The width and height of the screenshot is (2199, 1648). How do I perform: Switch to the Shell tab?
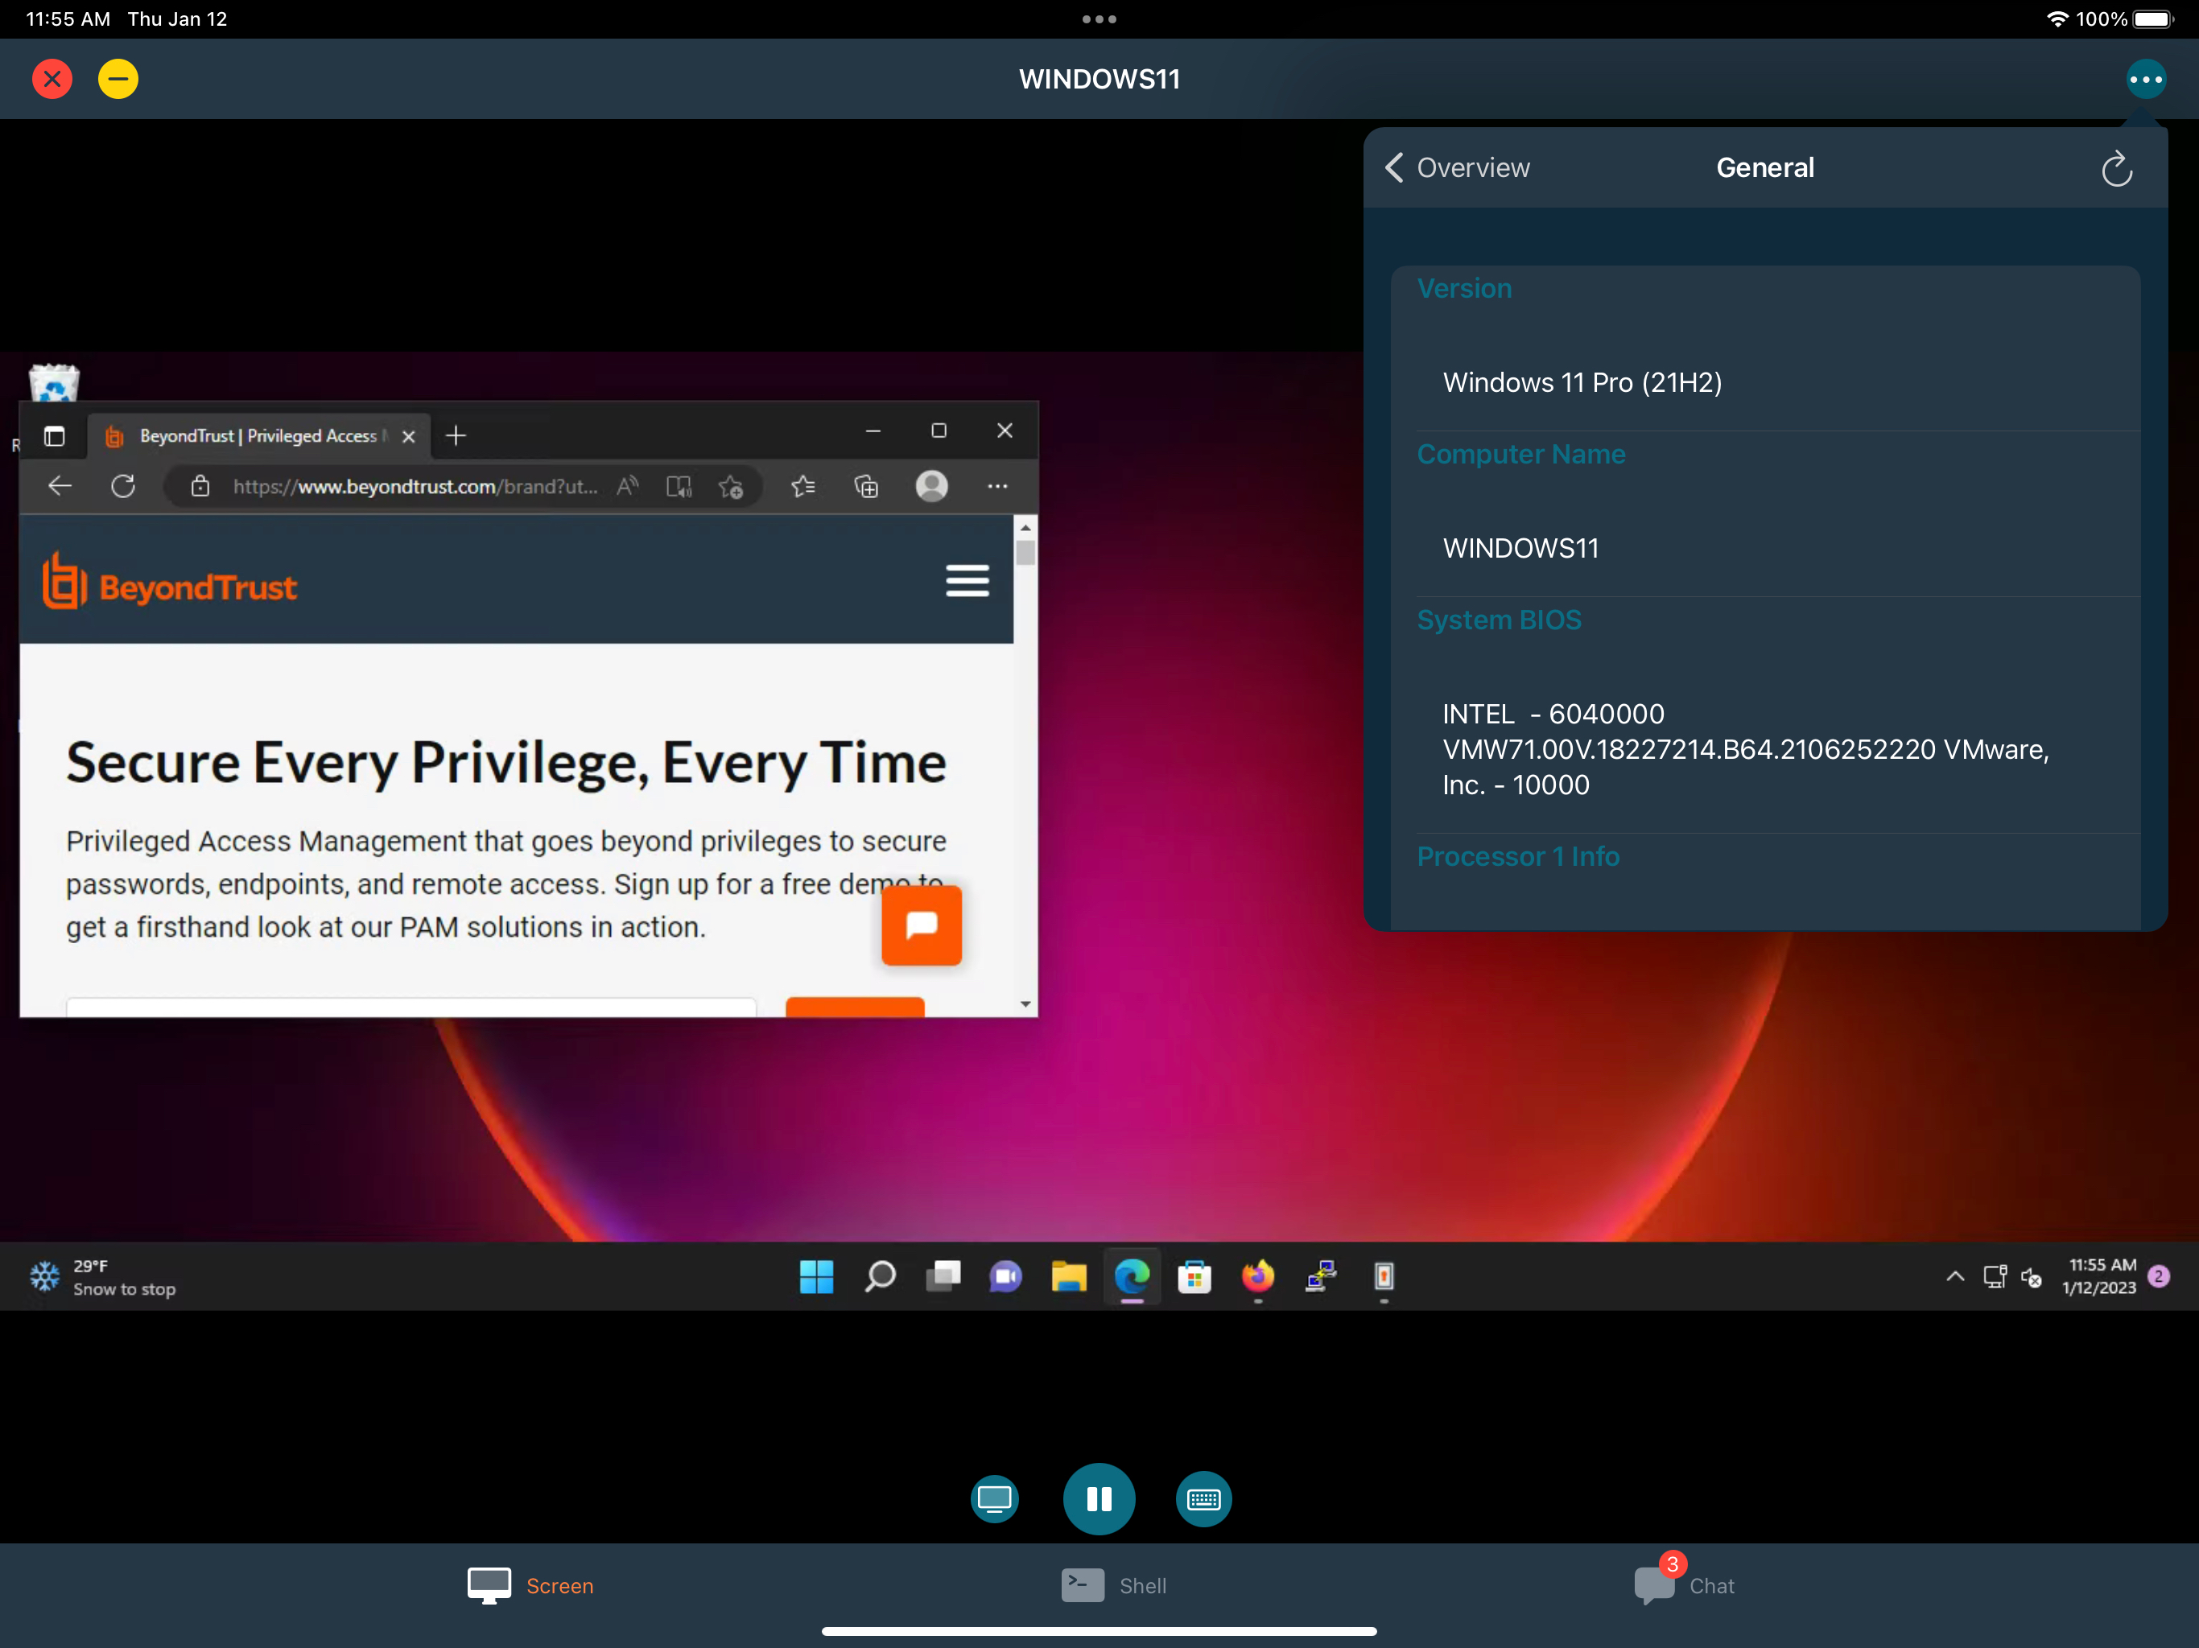tap(1113, 1585)
